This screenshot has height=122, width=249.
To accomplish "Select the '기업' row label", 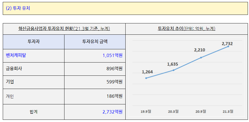I will pyautogui.click(x=10, y=82).
